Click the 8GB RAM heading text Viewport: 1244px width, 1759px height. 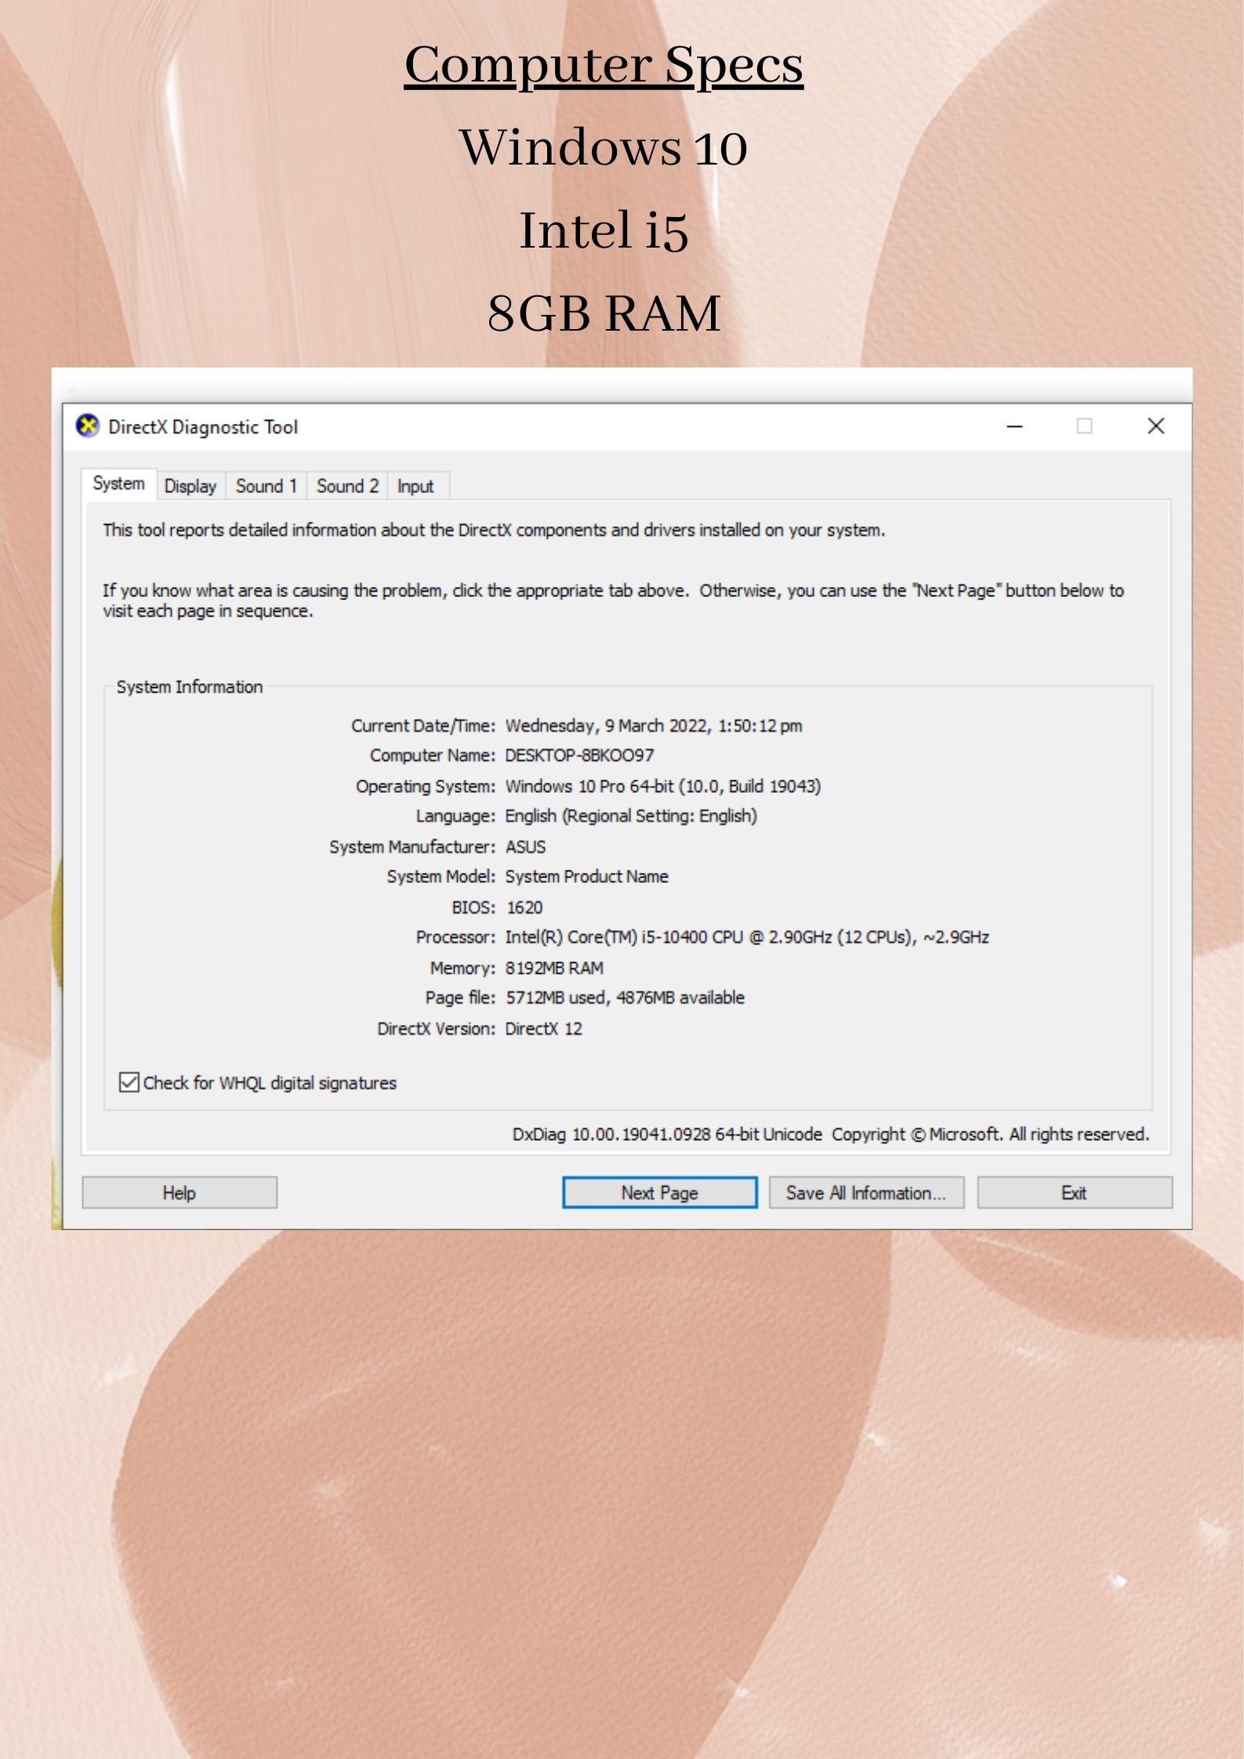pos(604,313)
